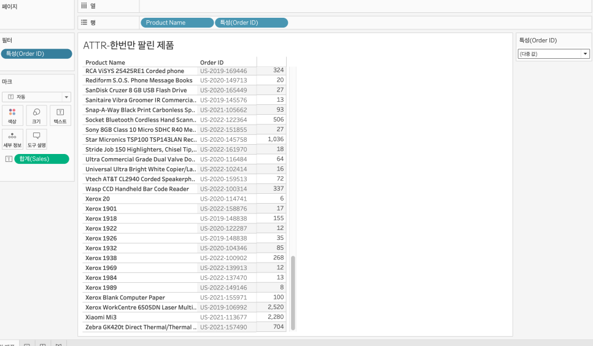Open the 크기 (Size) marks card
The width and height of the screenshot is (593, 346).
coord(36,115)
